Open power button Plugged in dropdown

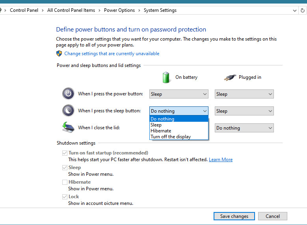pyautogui.click(x=244, y=94)
